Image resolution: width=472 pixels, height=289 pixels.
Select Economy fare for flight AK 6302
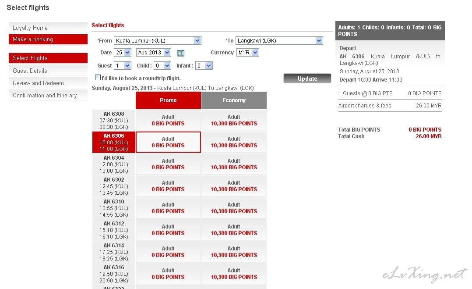[x=234, y=186]
